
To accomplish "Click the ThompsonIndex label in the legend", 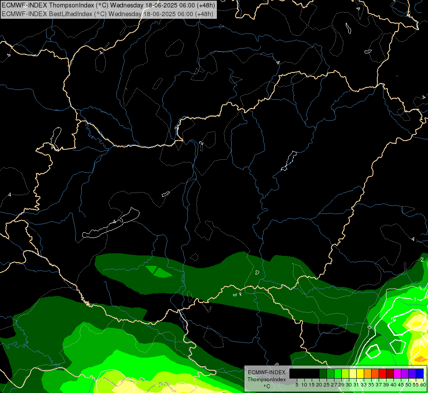I will coord(267,379).
